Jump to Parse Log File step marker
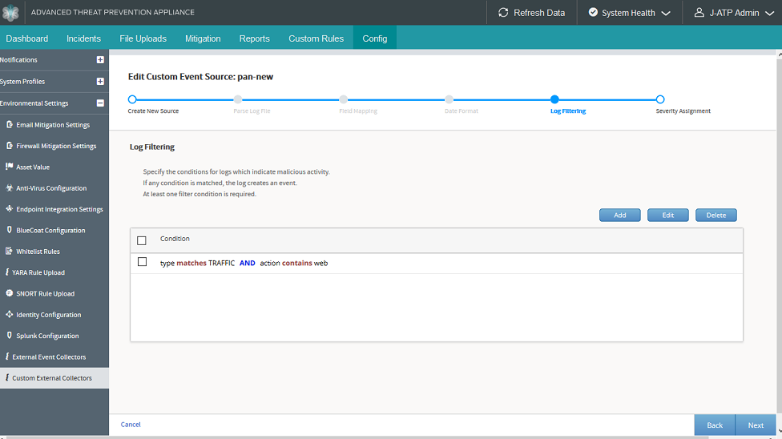The height and width of the screenshot is (439, 782). pyautogui.click(x=238, y=99)
